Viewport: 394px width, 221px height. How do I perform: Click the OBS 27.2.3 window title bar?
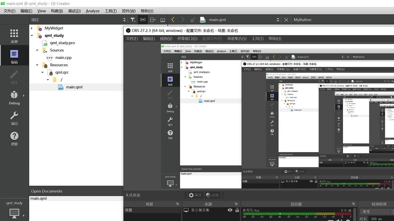click(x=259, y=31)
